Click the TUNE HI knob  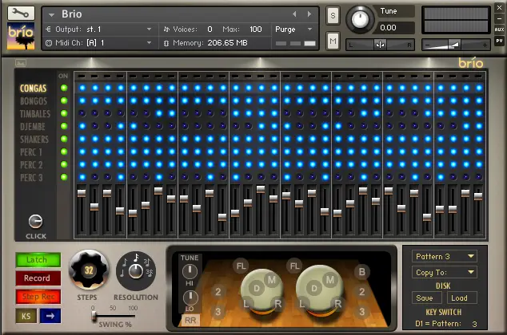click(190, 271)
